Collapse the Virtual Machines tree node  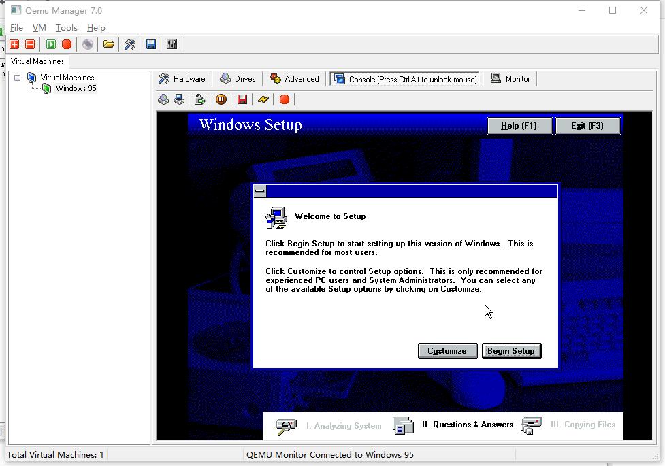(x=18, y=78)
